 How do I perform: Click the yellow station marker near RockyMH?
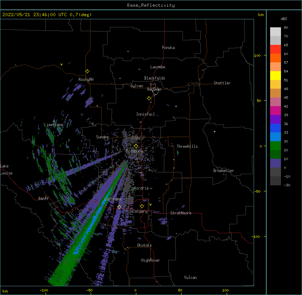point(87,71)
